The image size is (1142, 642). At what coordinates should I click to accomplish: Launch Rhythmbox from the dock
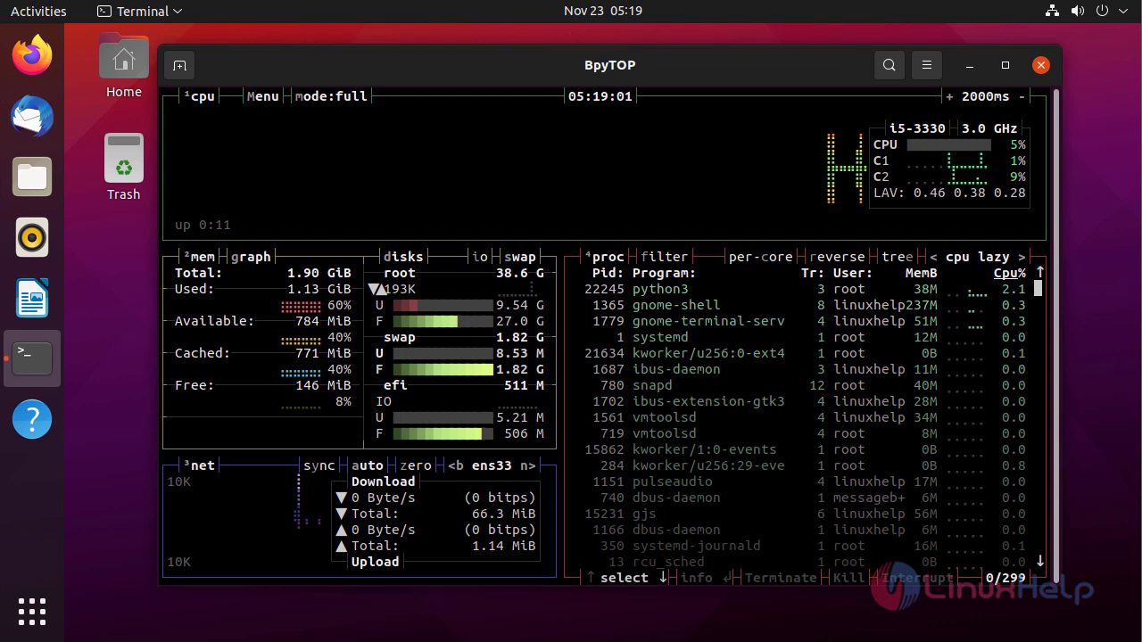[32, 238]
